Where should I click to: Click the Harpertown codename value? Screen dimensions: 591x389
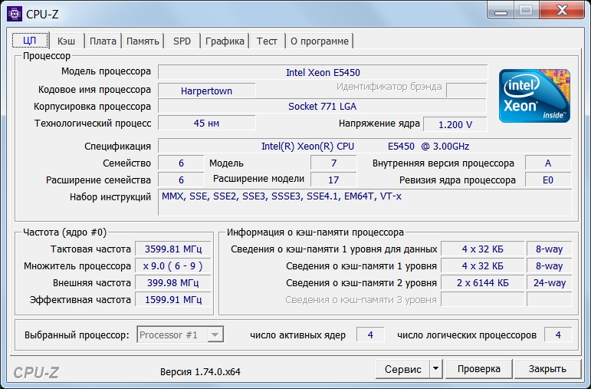(206, 91)
